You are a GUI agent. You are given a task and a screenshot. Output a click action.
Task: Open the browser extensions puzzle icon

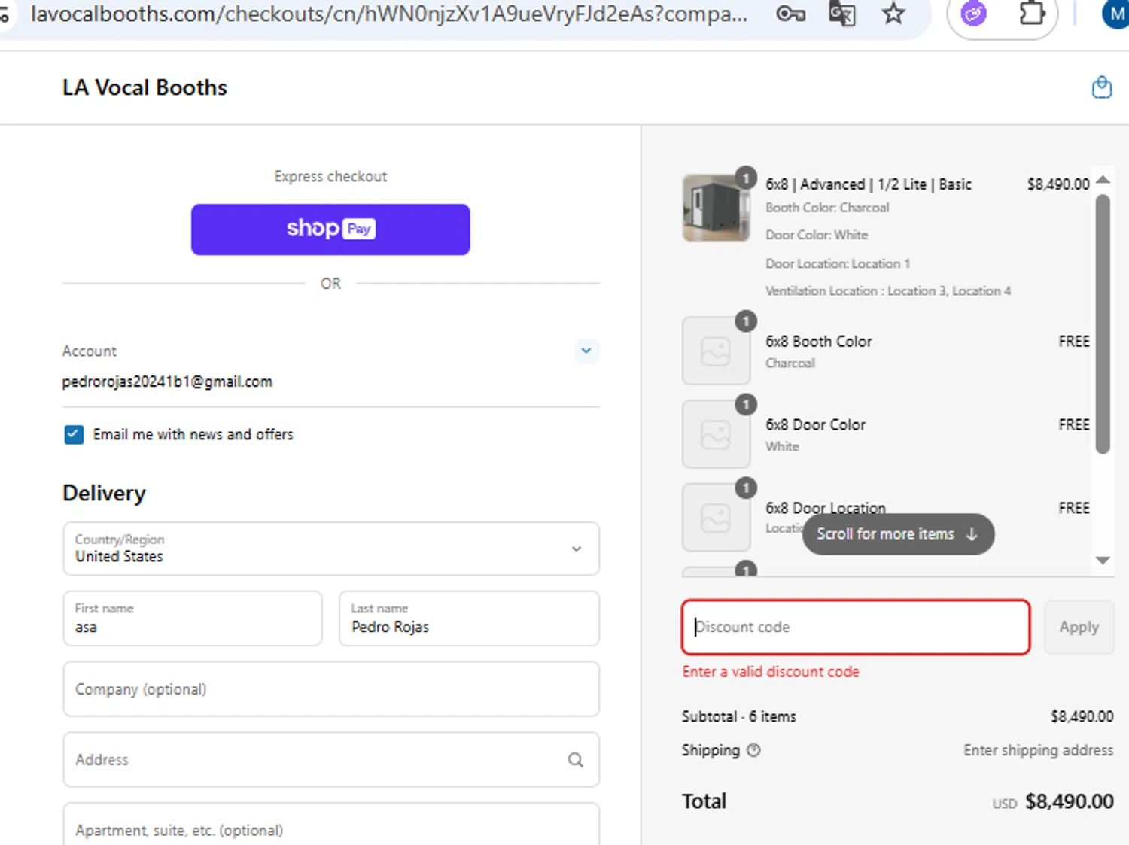point(1031,14)
